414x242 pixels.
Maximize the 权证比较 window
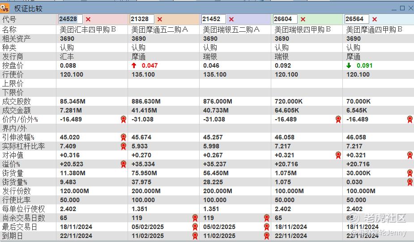point(402,8)
